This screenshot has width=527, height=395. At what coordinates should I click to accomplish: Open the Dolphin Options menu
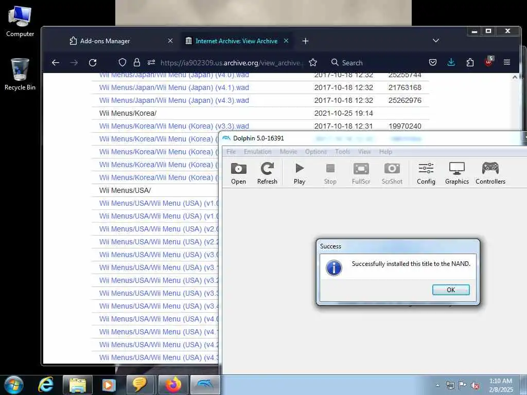[316, 152]
